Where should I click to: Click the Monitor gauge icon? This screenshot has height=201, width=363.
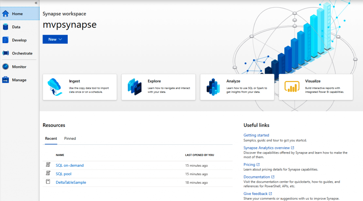coord(6,67)
